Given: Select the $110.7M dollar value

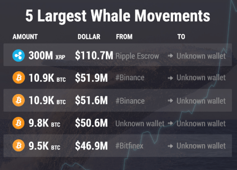Looking at the screenshot, I should point(94,55).
